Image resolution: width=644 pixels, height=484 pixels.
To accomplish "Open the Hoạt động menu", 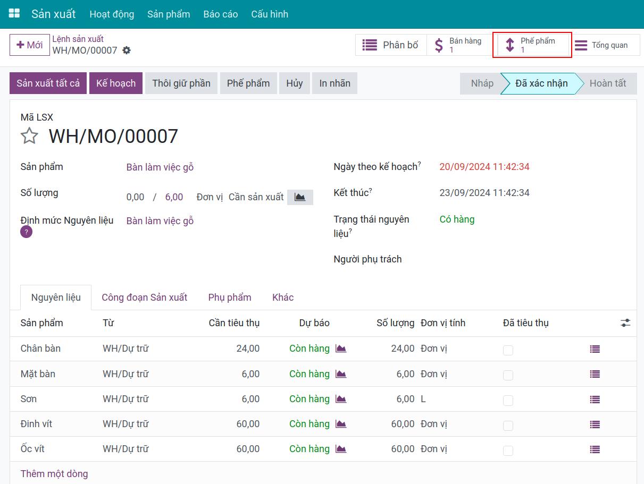I will click(x=112, y=14).
